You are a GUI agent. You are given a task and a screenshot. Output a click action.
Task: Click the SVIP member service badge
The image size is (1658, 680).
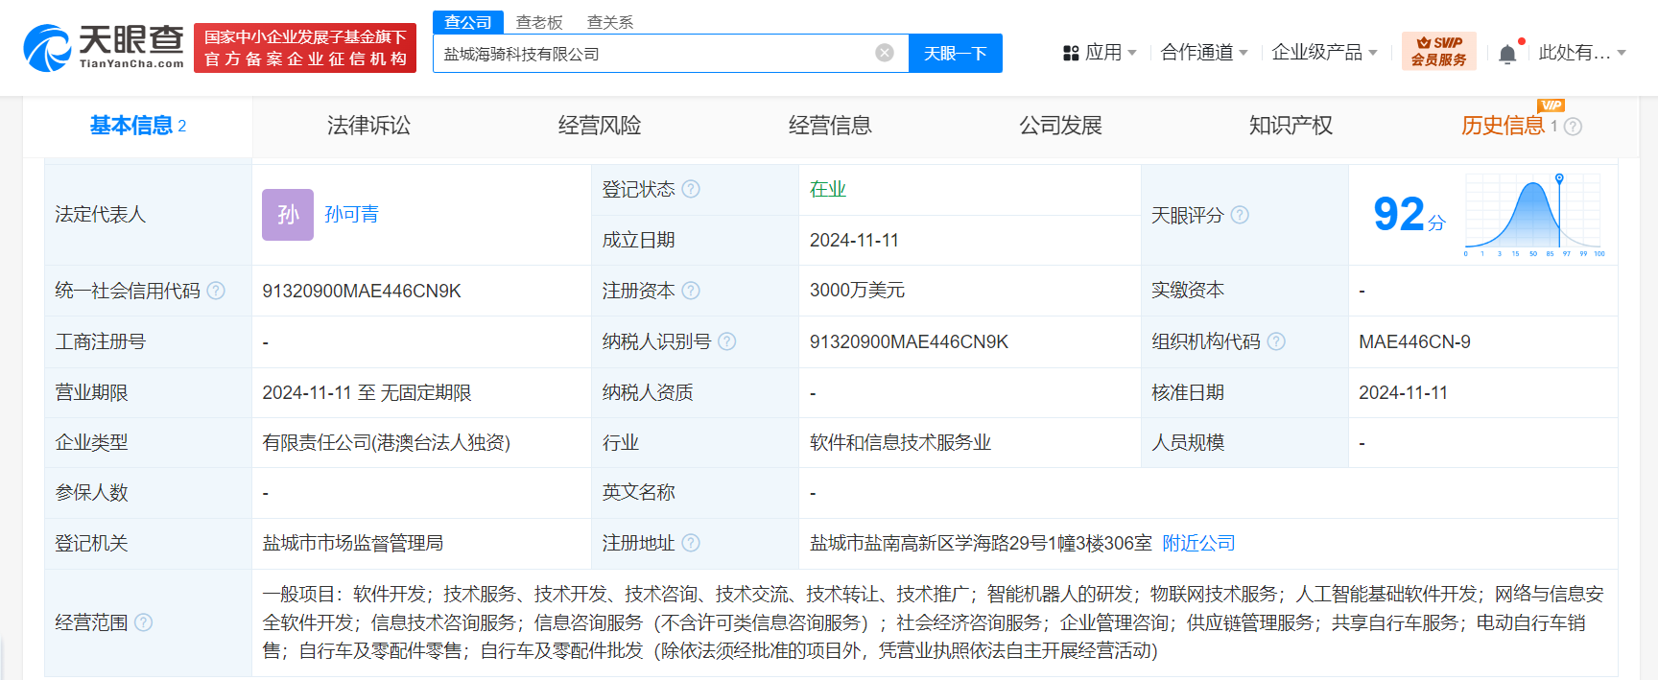coord(1438,51)
